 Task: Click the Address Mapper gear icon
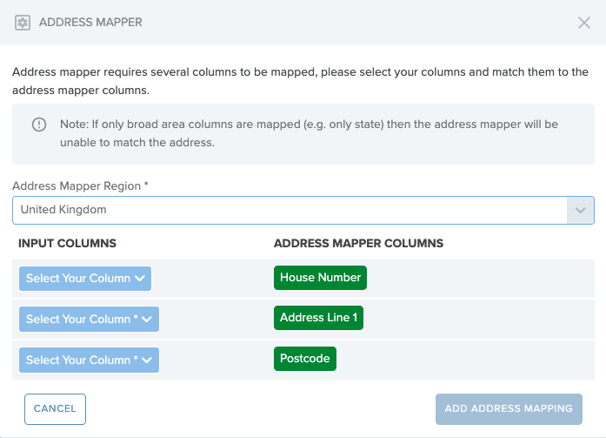click(x=23, y=23)
